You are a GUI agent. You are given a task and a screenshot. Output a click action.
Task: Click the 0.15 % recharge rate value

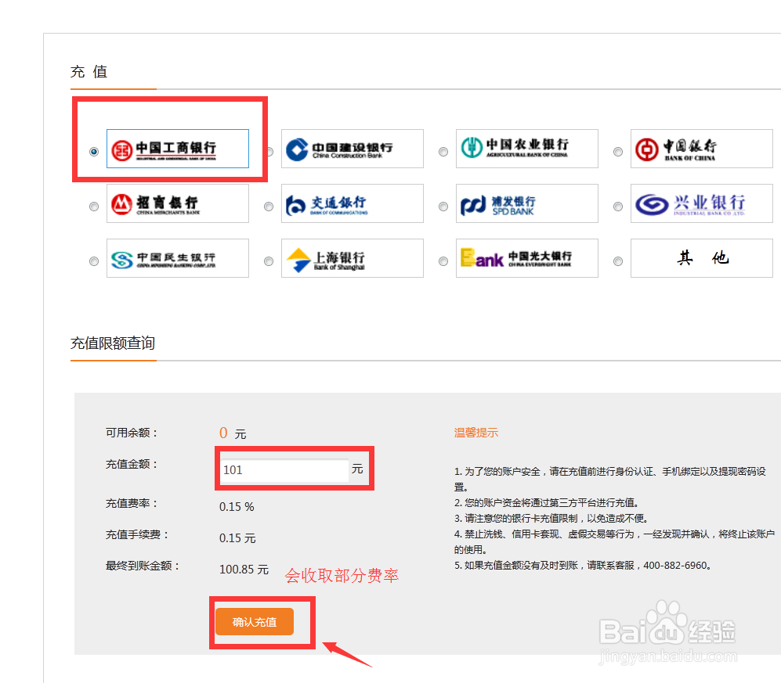(x=237, y=507)
